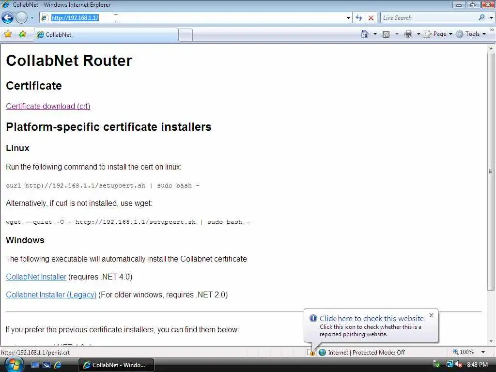Click the http://192.168.1.1/penis.crt status bar text
The image size is (496, 372).
tap(35, 353)
